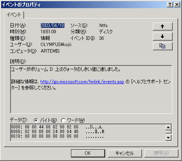Copy event details to clipboard
The image size is (182, 161).
pos(163,46)
